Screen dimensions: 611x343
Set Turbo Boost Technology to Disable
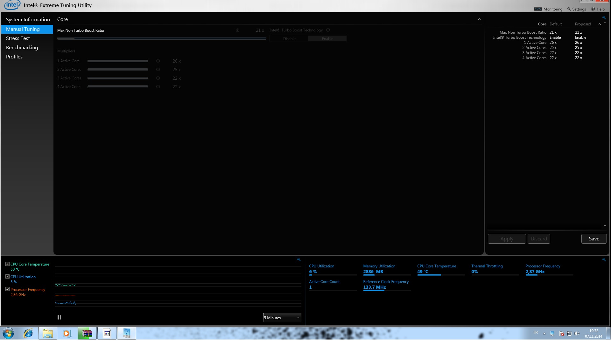click(x=289, y=39)
